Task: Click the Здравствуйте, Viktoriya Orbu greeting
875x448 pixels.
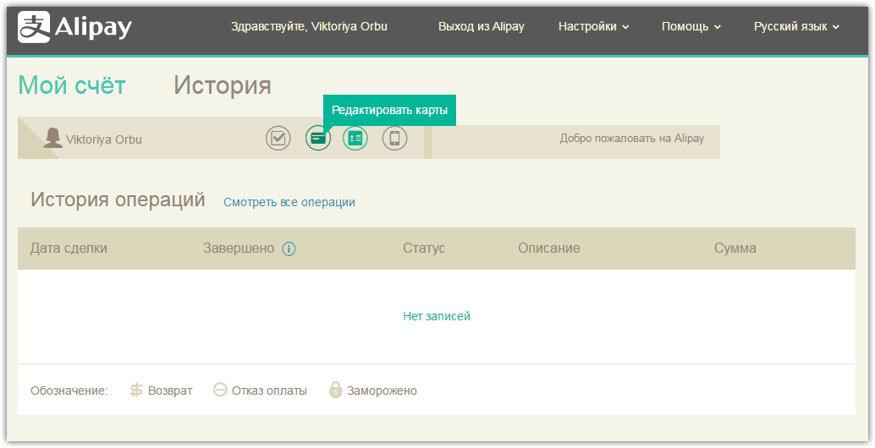Action: click(309, 27)
